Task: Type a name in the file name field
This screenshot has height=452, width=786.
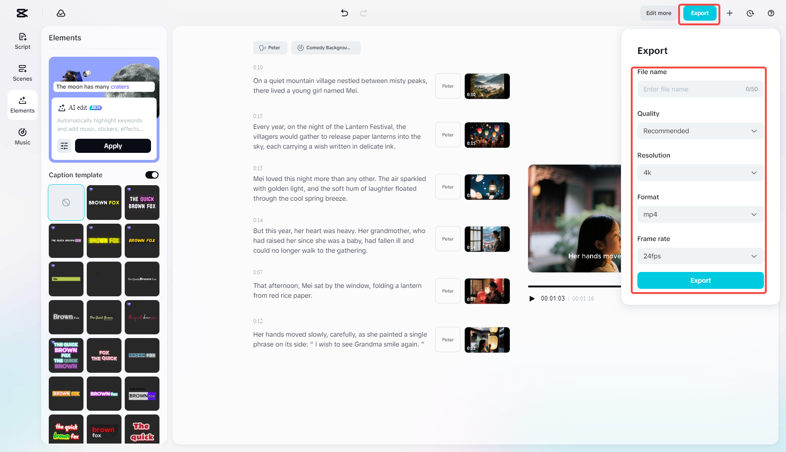Action: click(689, 89)
